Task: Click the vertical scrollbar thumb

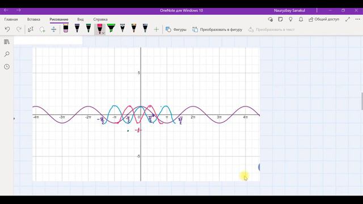Action: pos(362,101)
